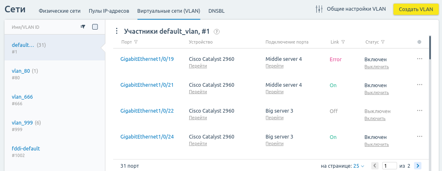Switch to the Пулы IP-адресов tab
Image resolution: width=442 pixels, height=171 pixels.
tap(109, 11)
